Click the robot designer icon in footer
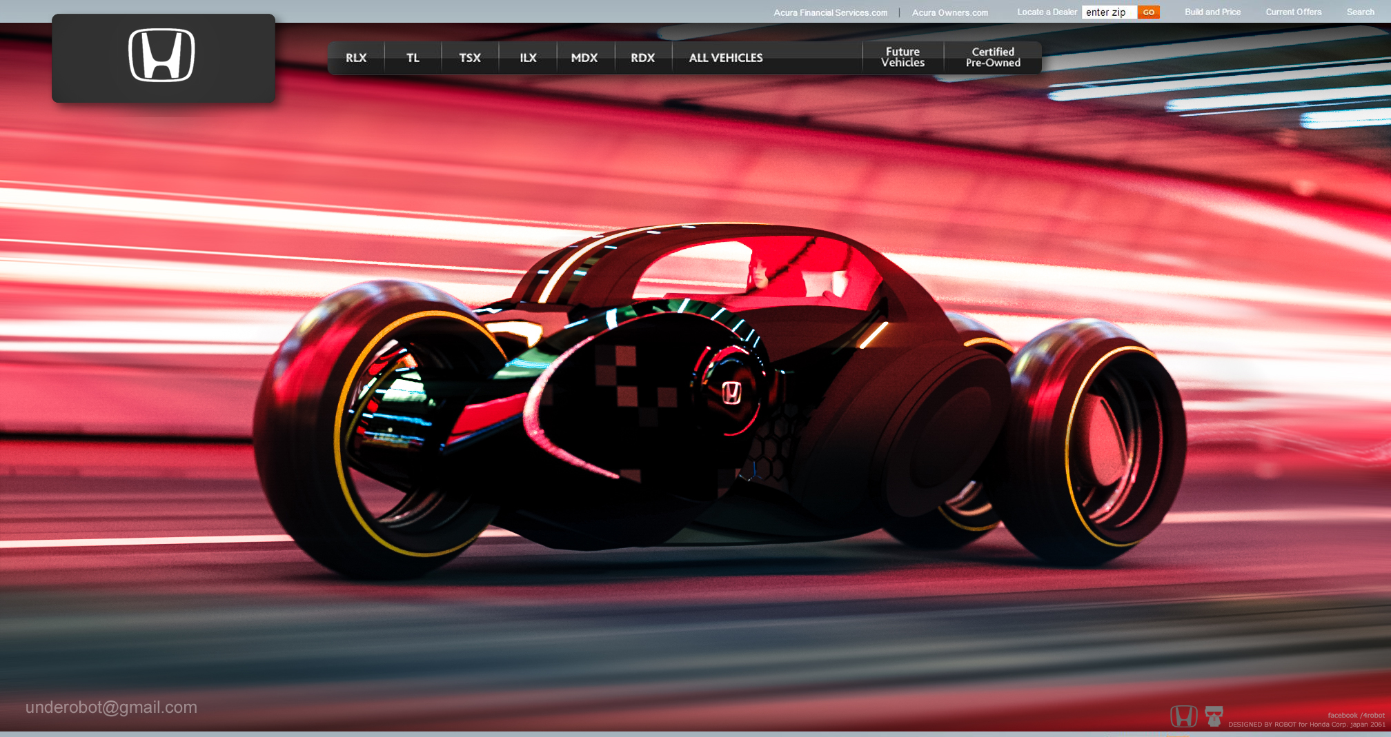 point(1214,716)
